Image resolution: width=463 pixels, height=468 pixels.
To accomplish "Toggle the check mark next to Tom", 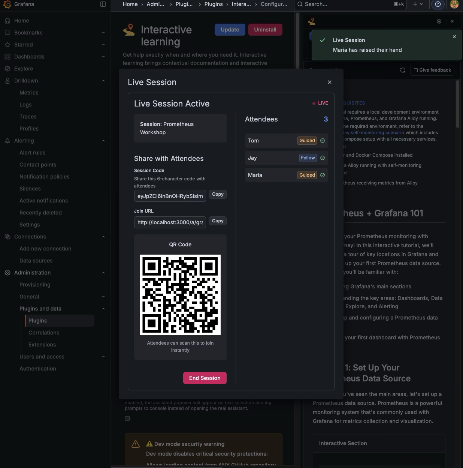I will [x=323, y=141].
